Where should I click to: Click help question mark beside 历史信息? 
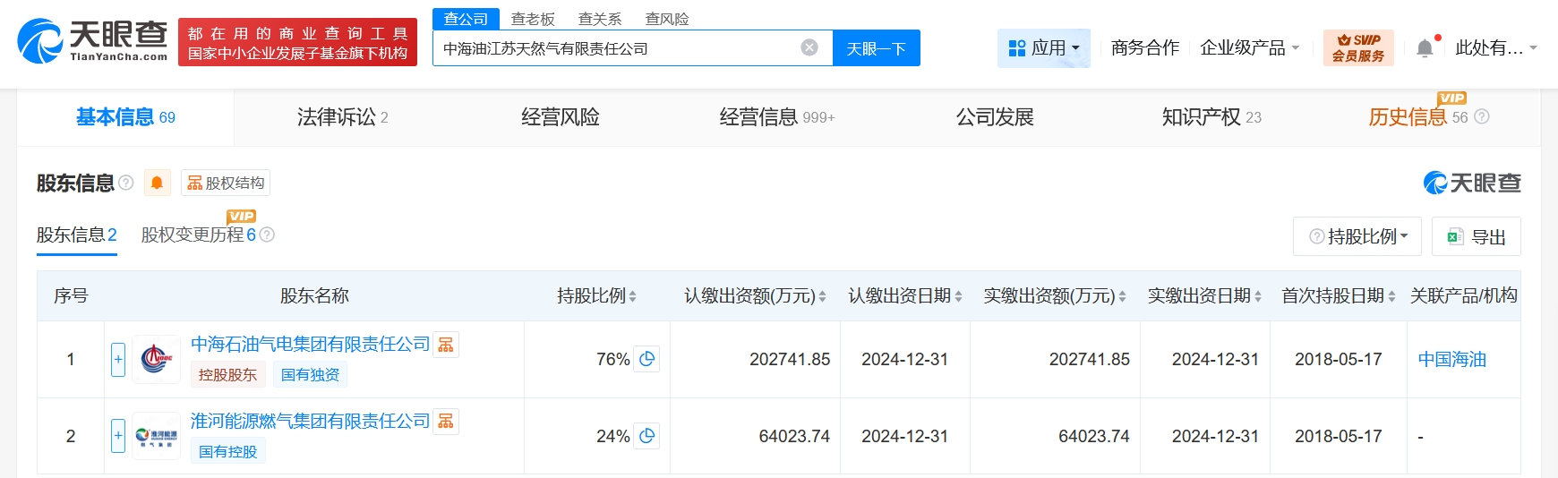coord(1482,117)
